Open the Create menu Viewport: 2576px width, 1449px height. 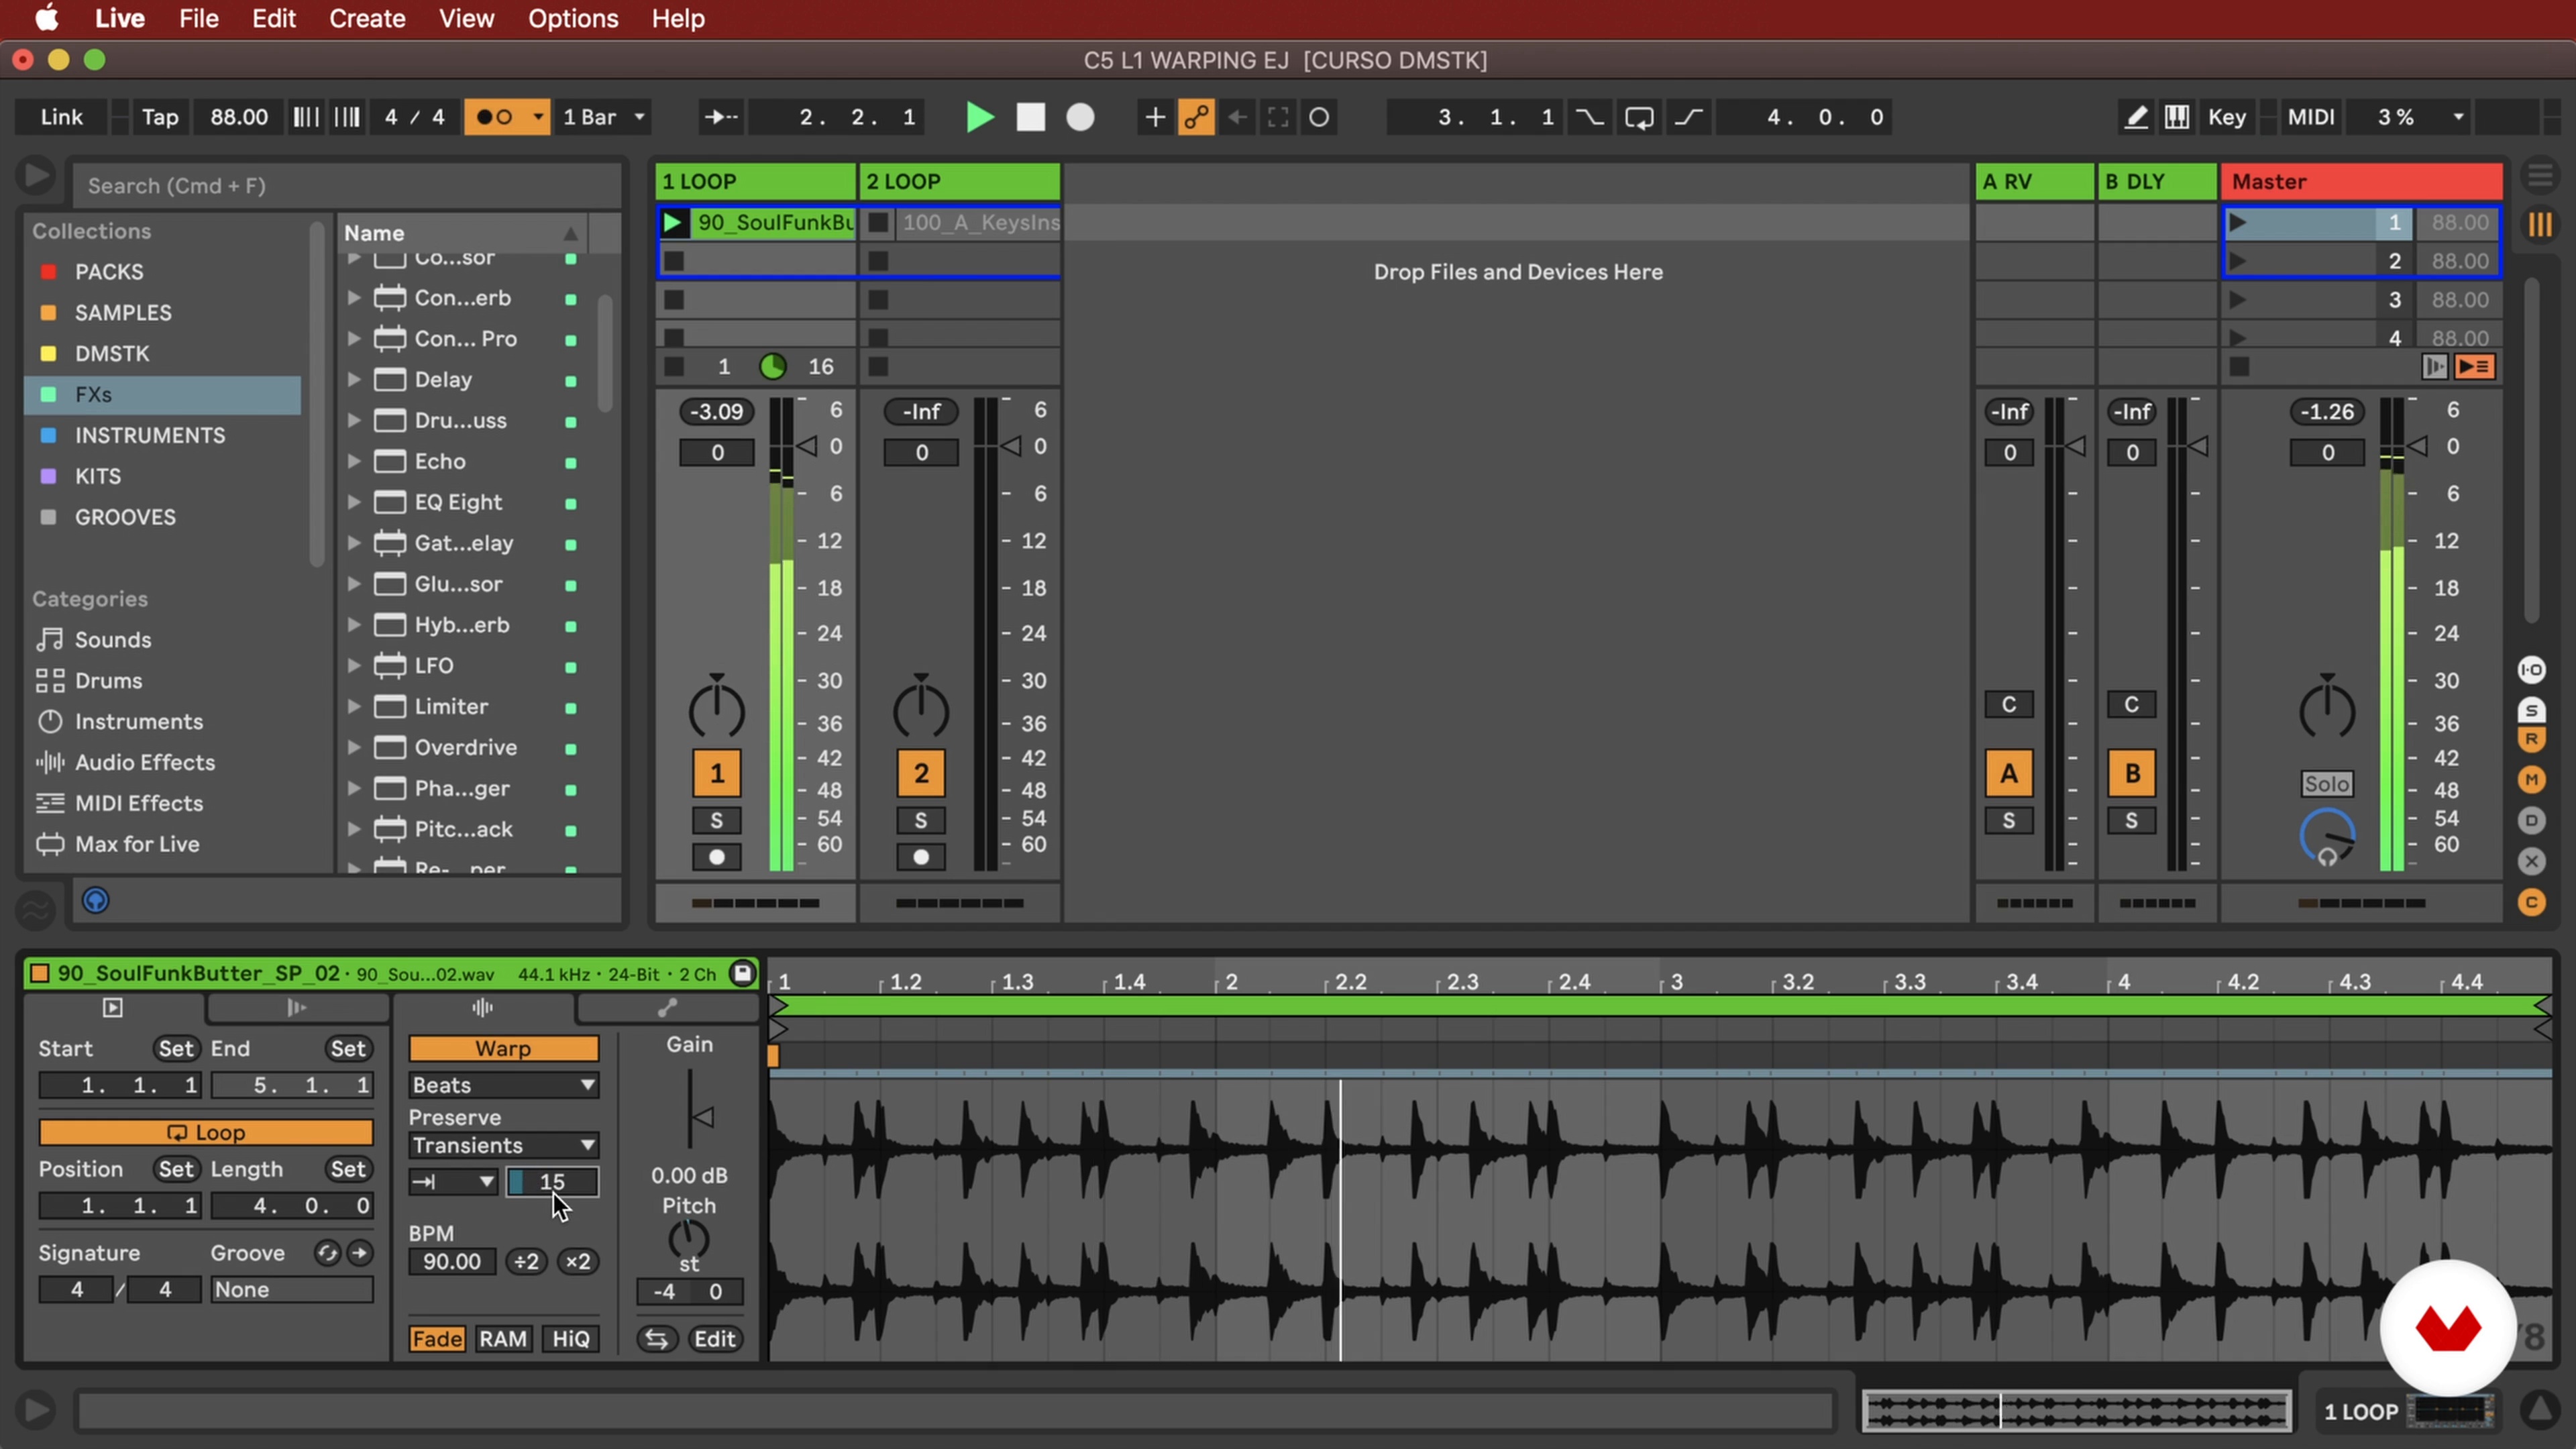(x=367, y=18)
